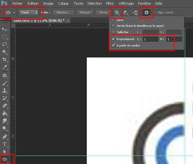Click the Masque button
This screenshot has height=164, width=193.
pyautogui.click(x=85, y=12)
